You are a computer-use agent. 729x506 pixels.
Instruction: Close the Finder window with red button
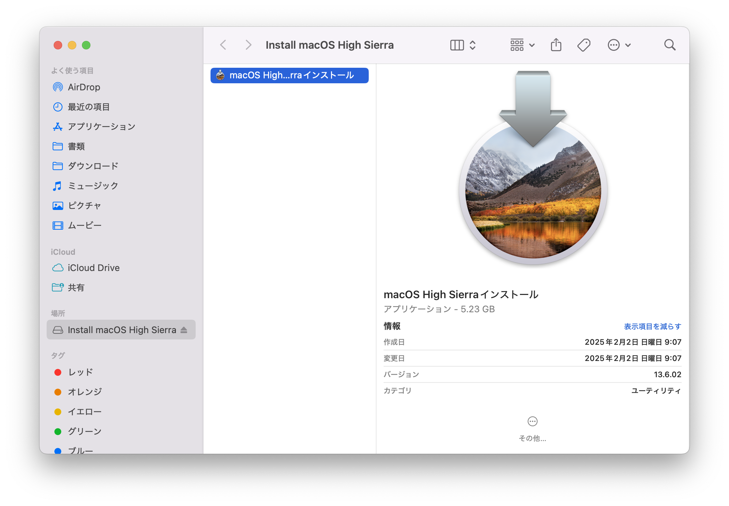pyautogui.click(x=58, y=45)
